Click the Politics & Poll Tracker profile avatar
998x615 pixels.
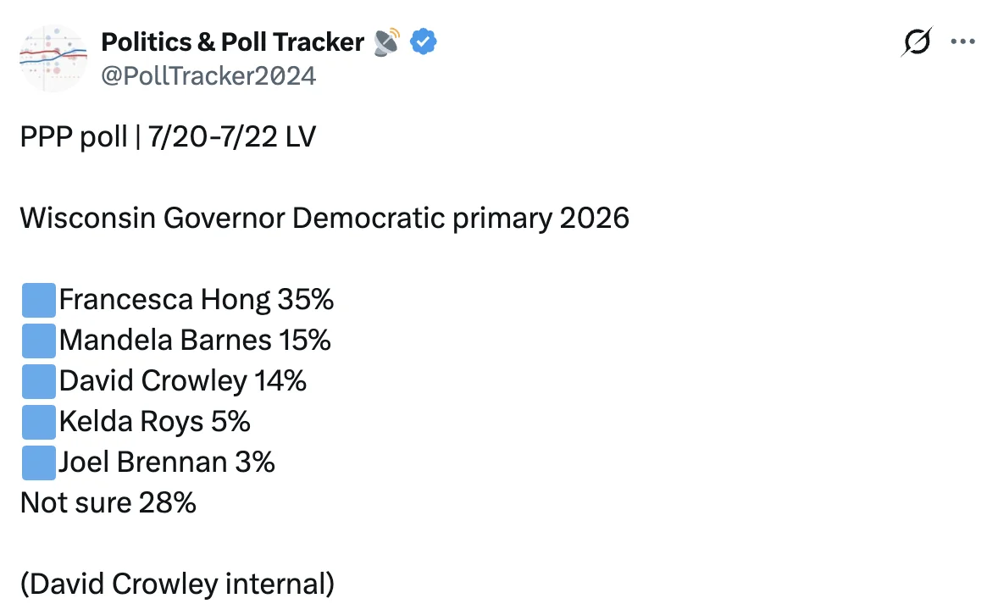[x=53, y=58]
